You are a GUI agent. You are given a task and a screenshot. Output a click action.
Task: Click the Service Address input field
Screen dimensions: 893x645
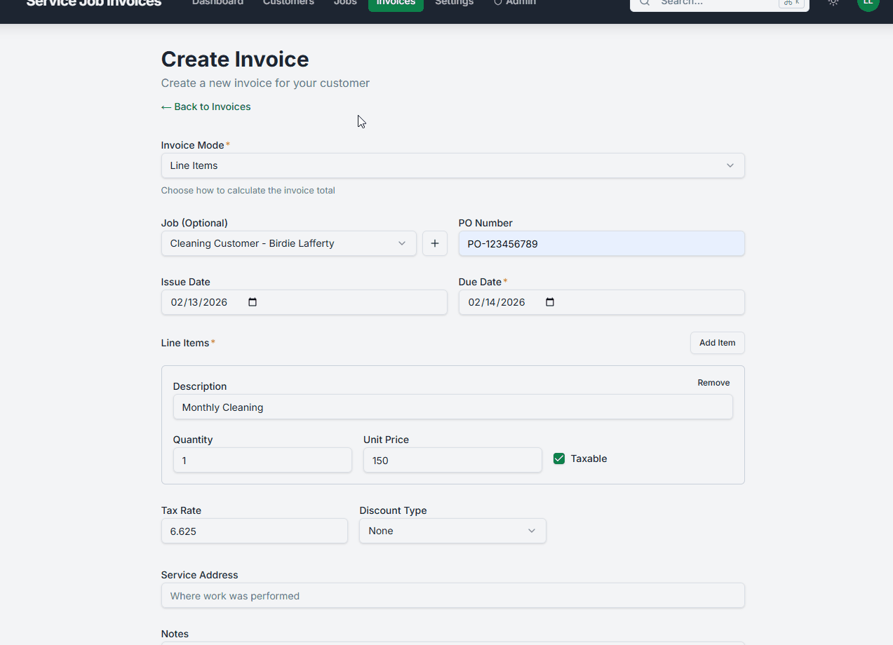(452, 595)
